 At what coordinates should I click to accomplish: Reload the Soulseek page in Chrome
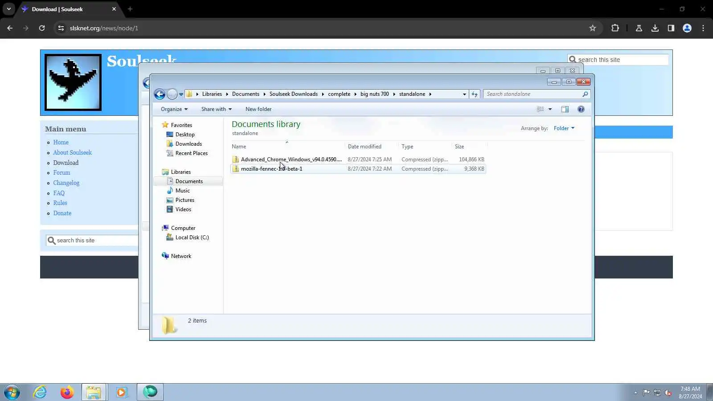(x=42, y=28)
